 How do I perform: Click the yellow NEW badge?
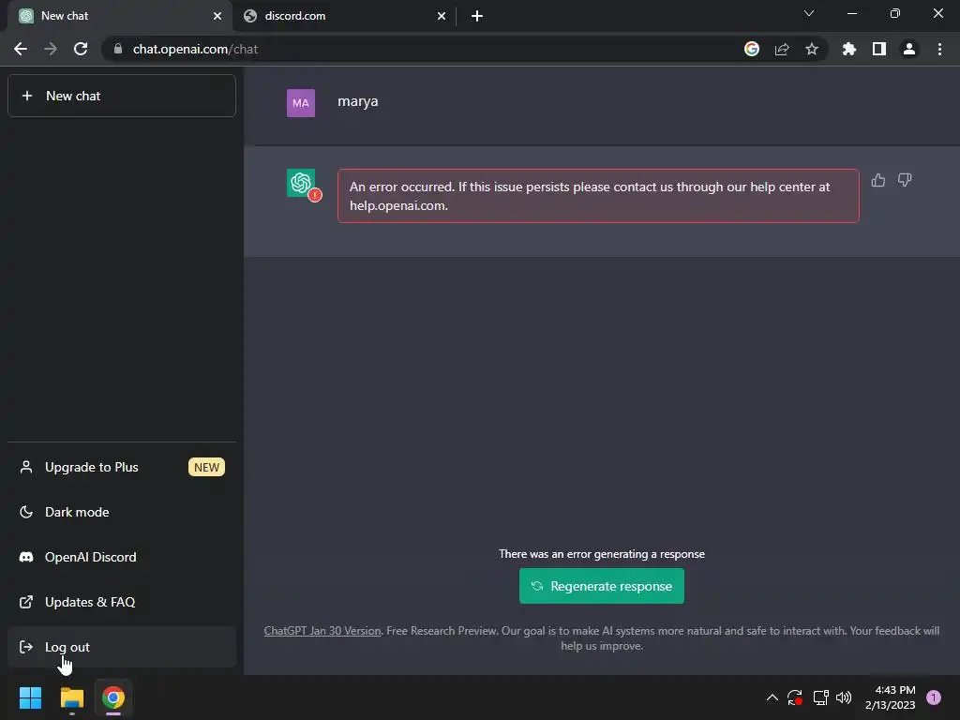(206, 467)
